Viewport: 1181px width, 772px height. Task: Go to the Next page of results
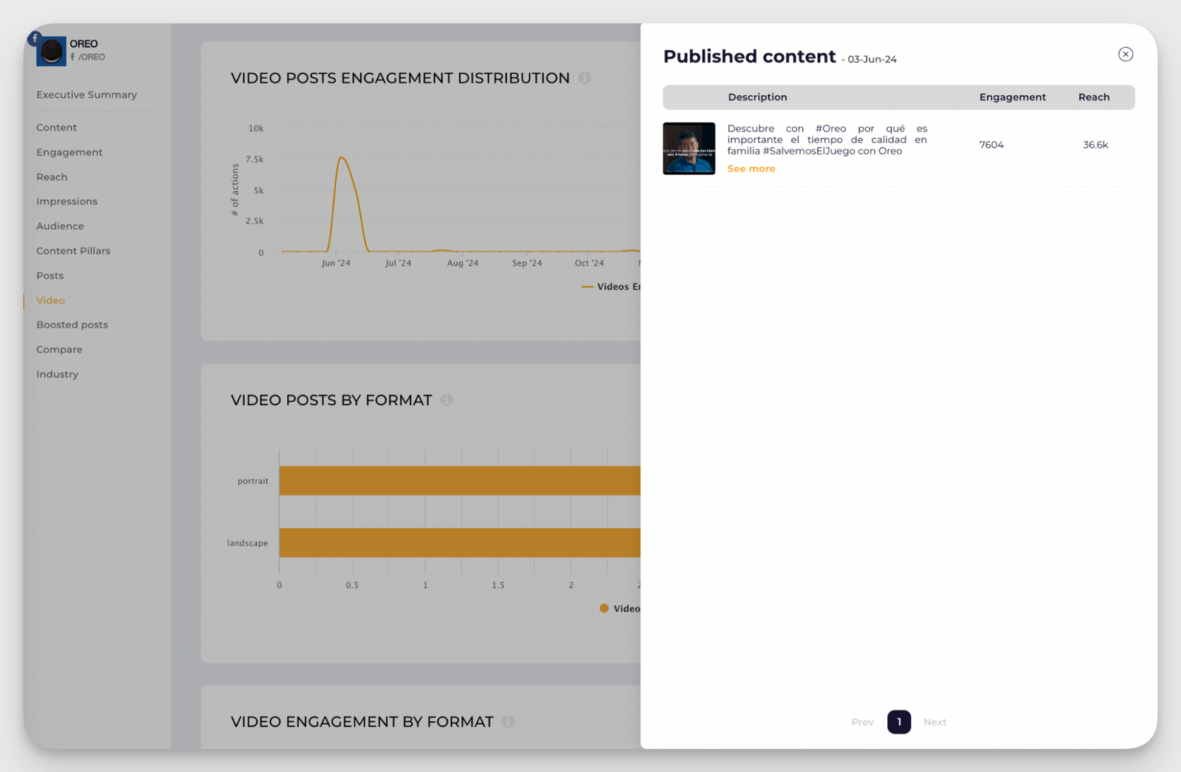pyautogui.click(x=934, y=722)
